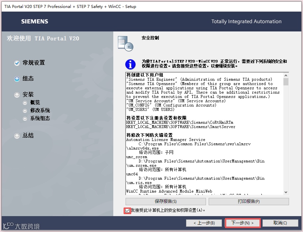Click the 欢迎使用 TIA Portal V20 title
Viewport: 303px width, 232px height.
[43, 38]
